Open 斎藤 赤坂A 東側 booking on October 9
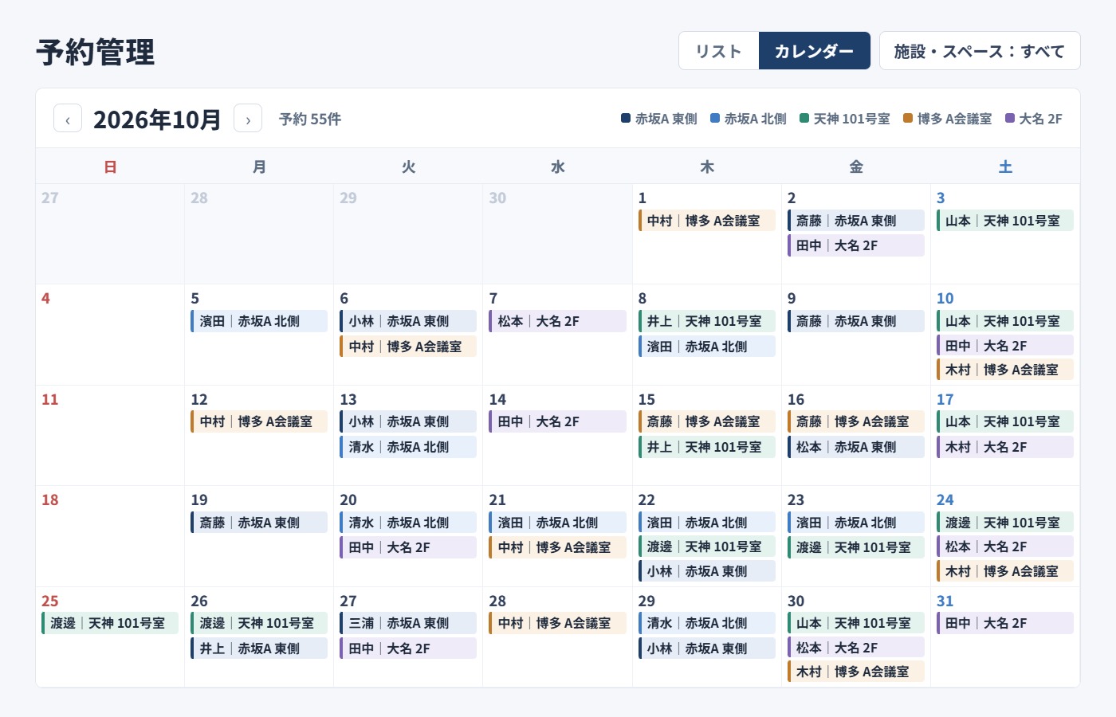 856,321
